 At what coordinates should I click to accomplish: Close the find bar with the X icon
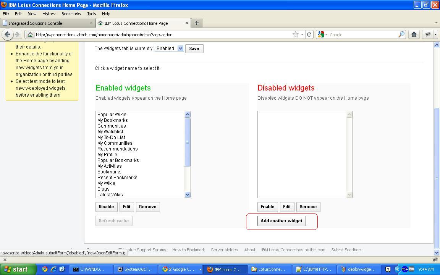coord(5,260)
